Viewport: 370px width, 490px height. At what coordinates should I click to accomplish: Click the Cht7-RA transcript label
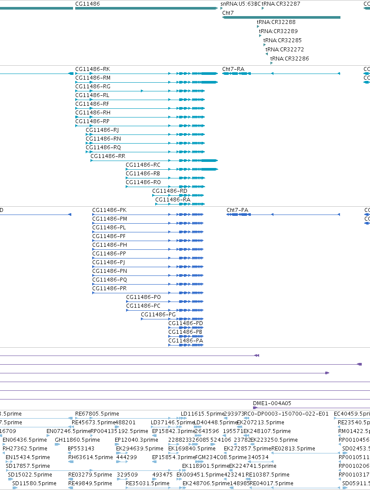click(233, 69)
